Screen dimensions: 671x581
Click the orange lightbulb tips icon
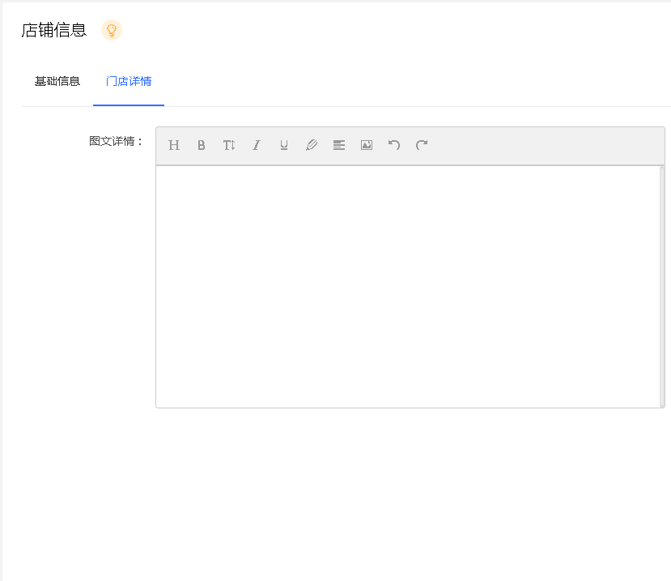112,31
